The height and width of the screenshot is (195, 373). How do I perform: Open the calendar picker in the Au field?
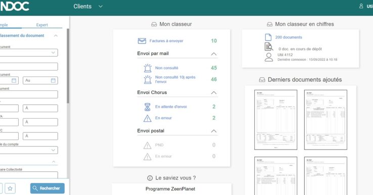pos(53,80)
